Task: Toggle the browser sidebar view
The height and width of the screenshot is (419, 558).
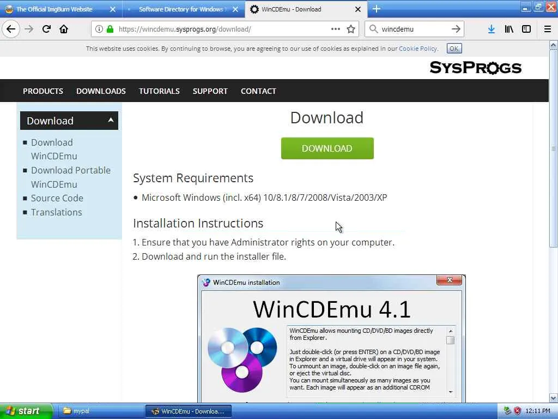Action: click(x=526, y=29)
